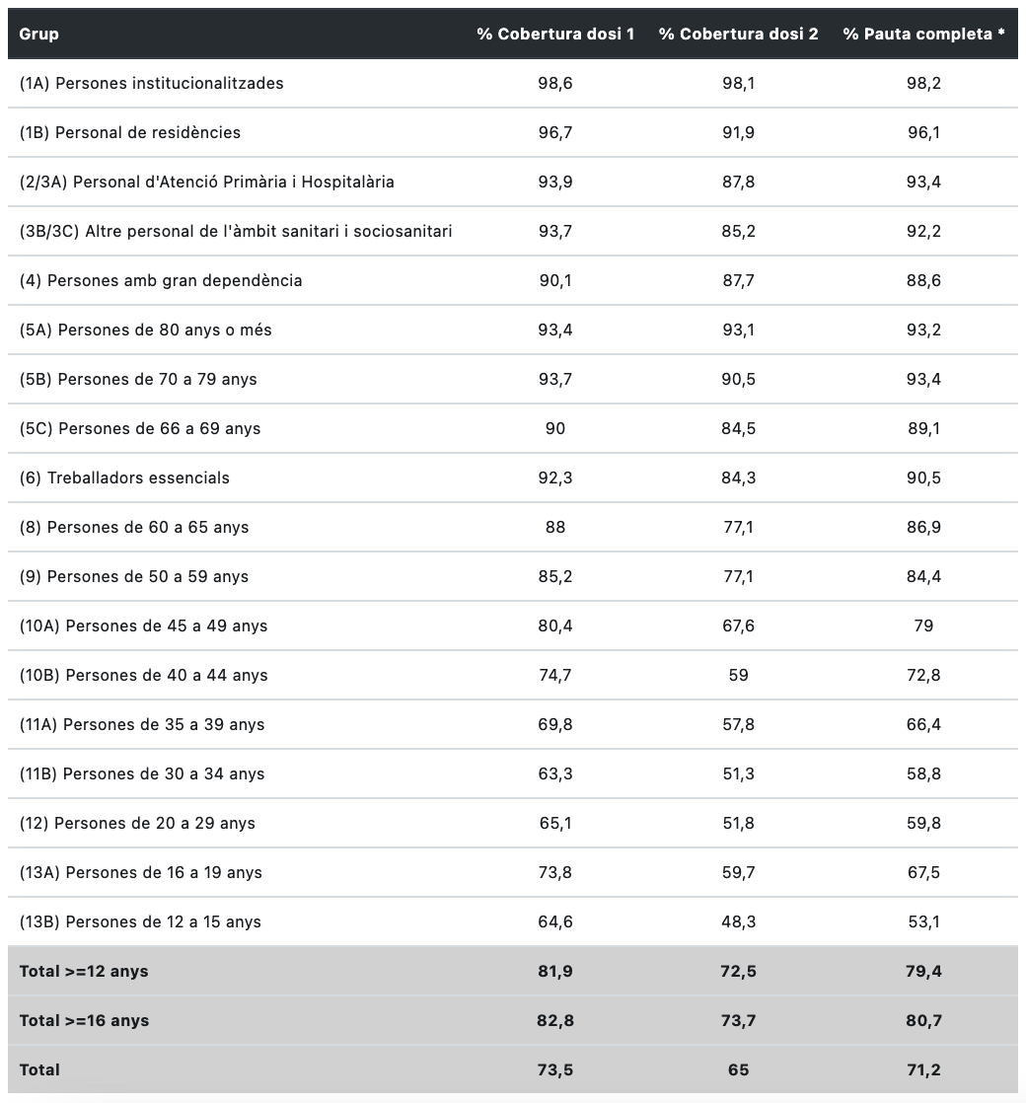Click the dosi 2 value 67,6
The height and width of the screenshot is (1103, 1026).
[x=738, y=626]
